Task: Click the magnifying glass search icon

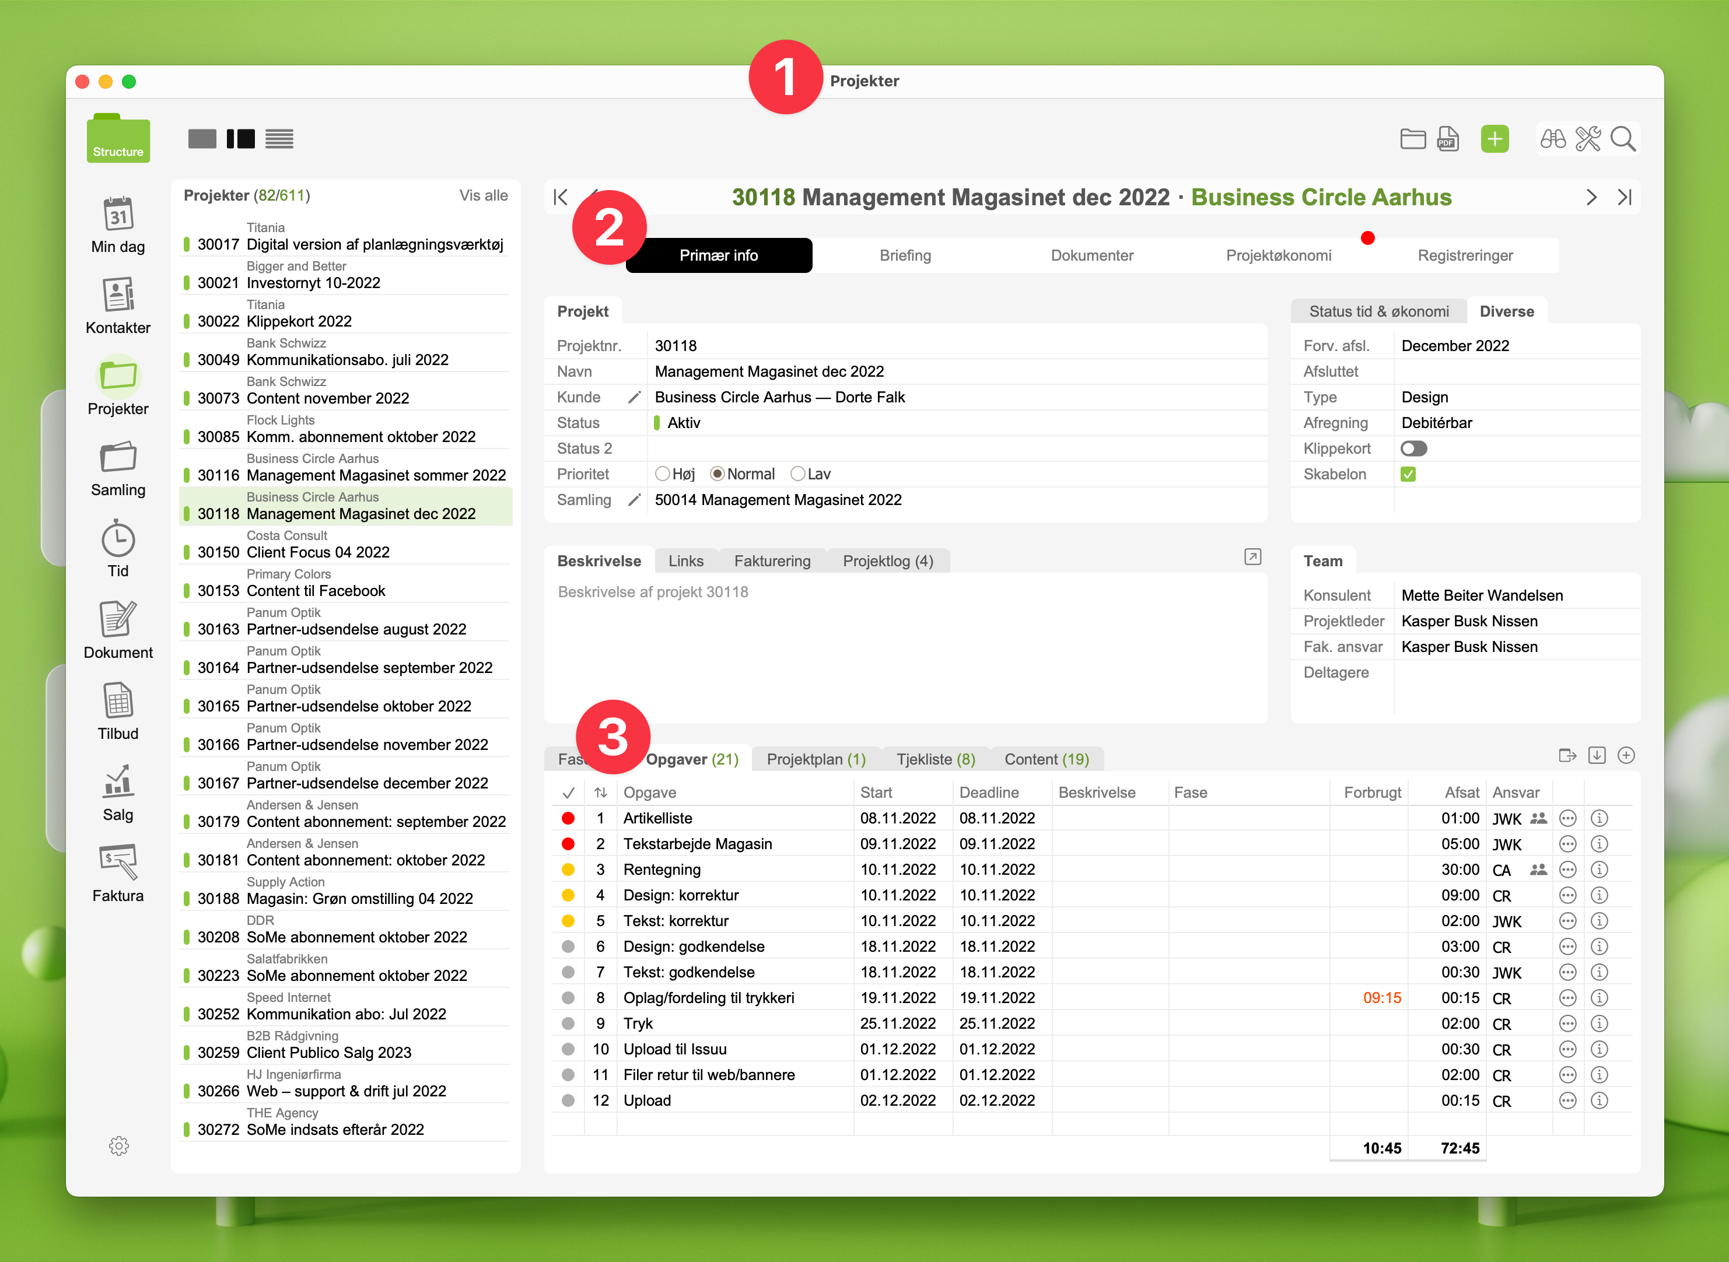Action: tap(1622, 139)
